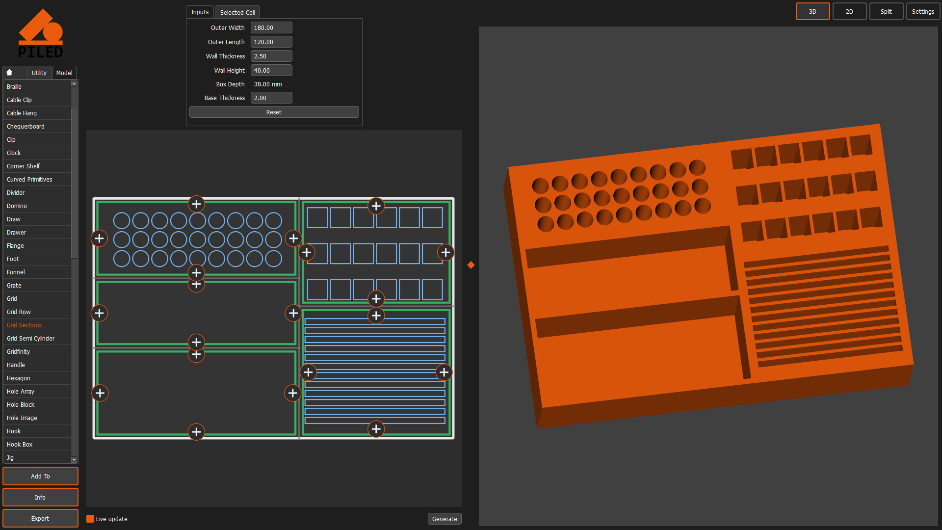Select Hook Box in model list
The height and width of the screenshot is (530, 942).
coord(37,445)
